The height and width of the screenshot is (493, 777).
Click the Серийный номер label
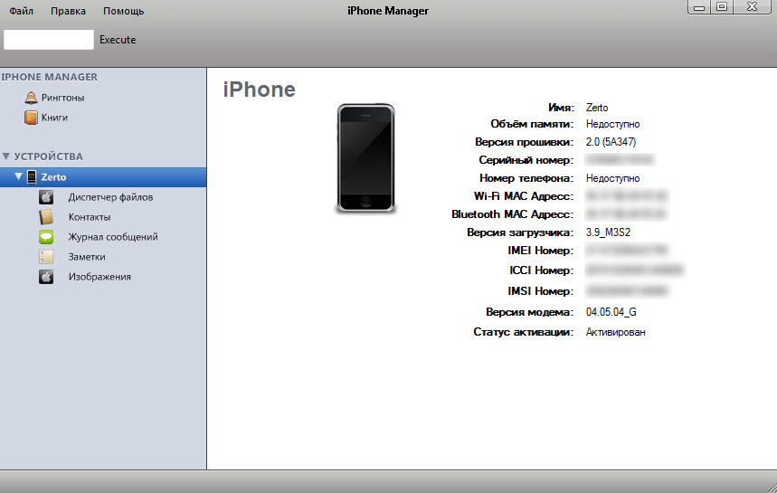click(526, 160)
